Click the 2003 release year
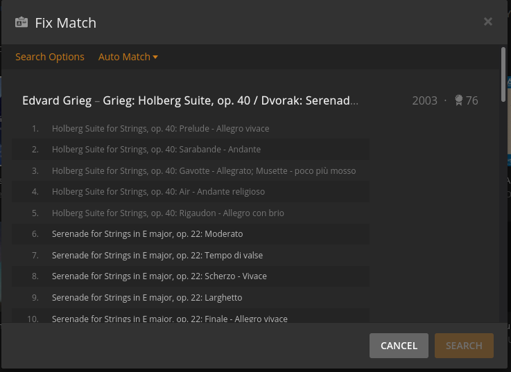This screenshot has width=511, height=372. [x=424, y=100]
